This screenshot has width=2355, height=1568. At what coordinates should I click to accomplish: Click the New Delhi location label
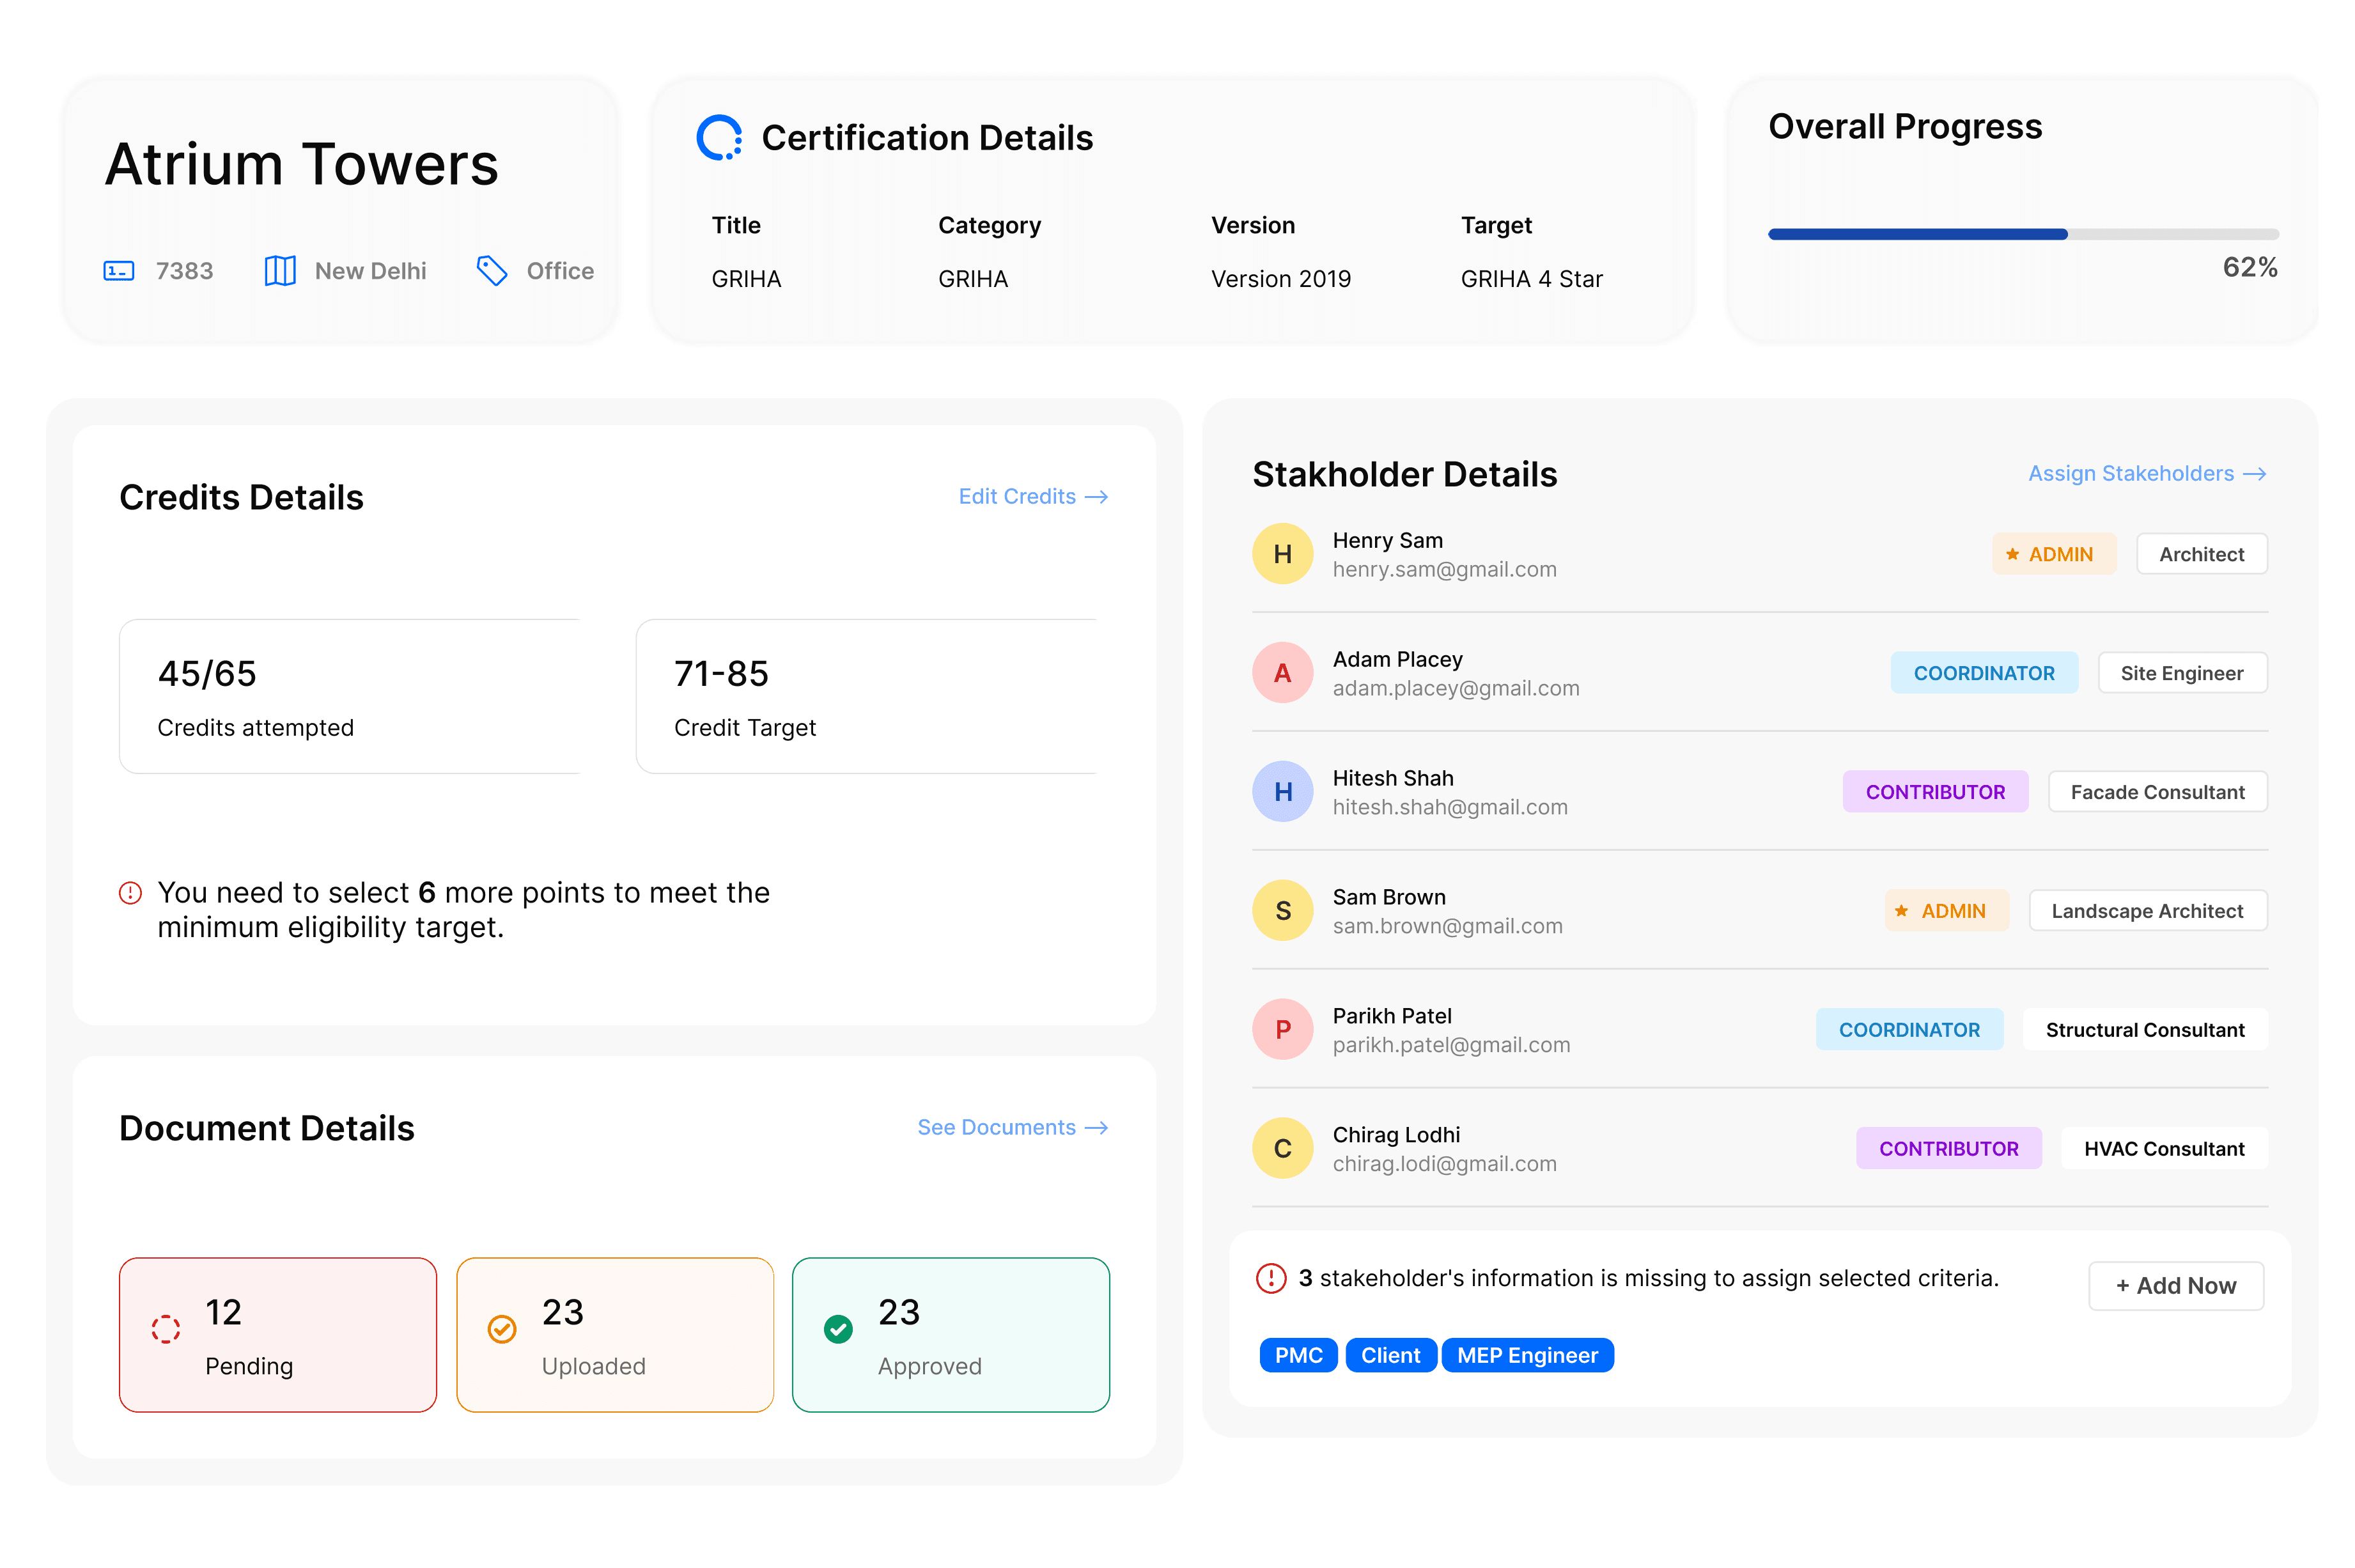point(370,271)
